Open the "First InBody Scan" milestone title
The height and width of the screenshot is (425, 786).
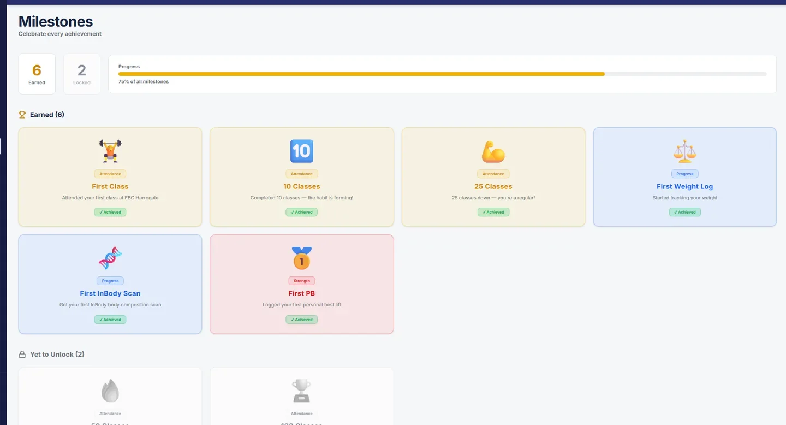pos(110,293)
